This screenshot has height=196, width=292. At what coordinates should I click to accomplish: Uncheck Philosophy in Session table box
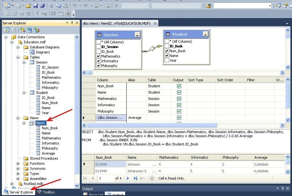[98, 66]
